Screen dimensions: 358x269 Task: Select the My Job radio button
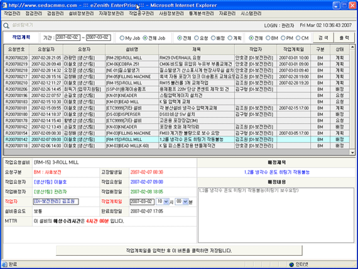(x=122, y=38)
